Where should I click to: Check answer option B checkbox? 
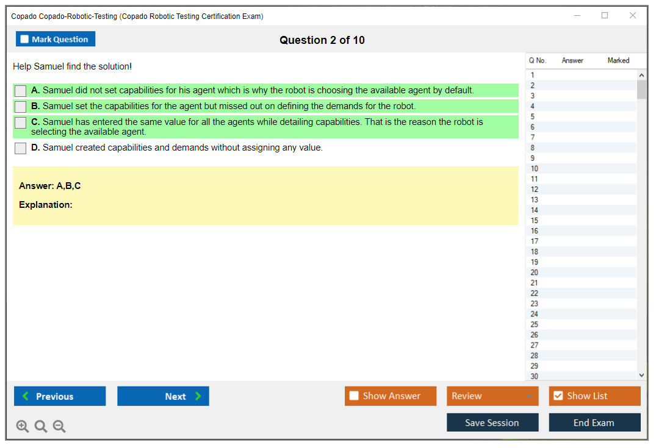click(x=21, y=107)
